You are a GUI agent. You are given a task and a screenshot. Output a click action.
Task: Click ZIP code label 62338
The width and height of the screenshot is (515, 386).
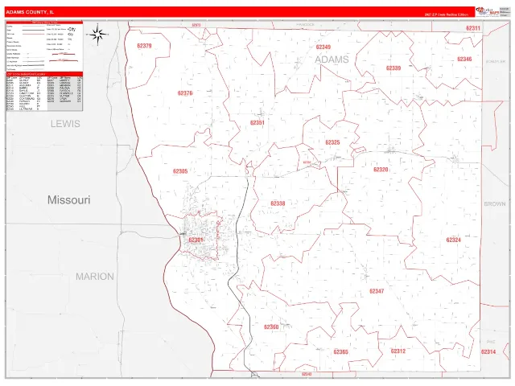(278, 203)
